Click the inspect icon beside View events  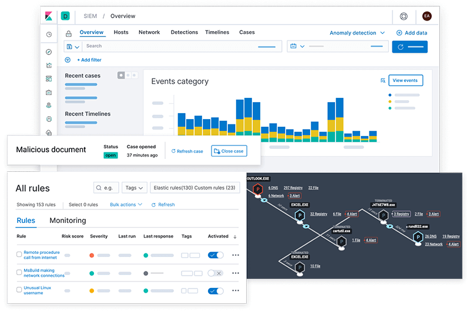coord(383,80)
